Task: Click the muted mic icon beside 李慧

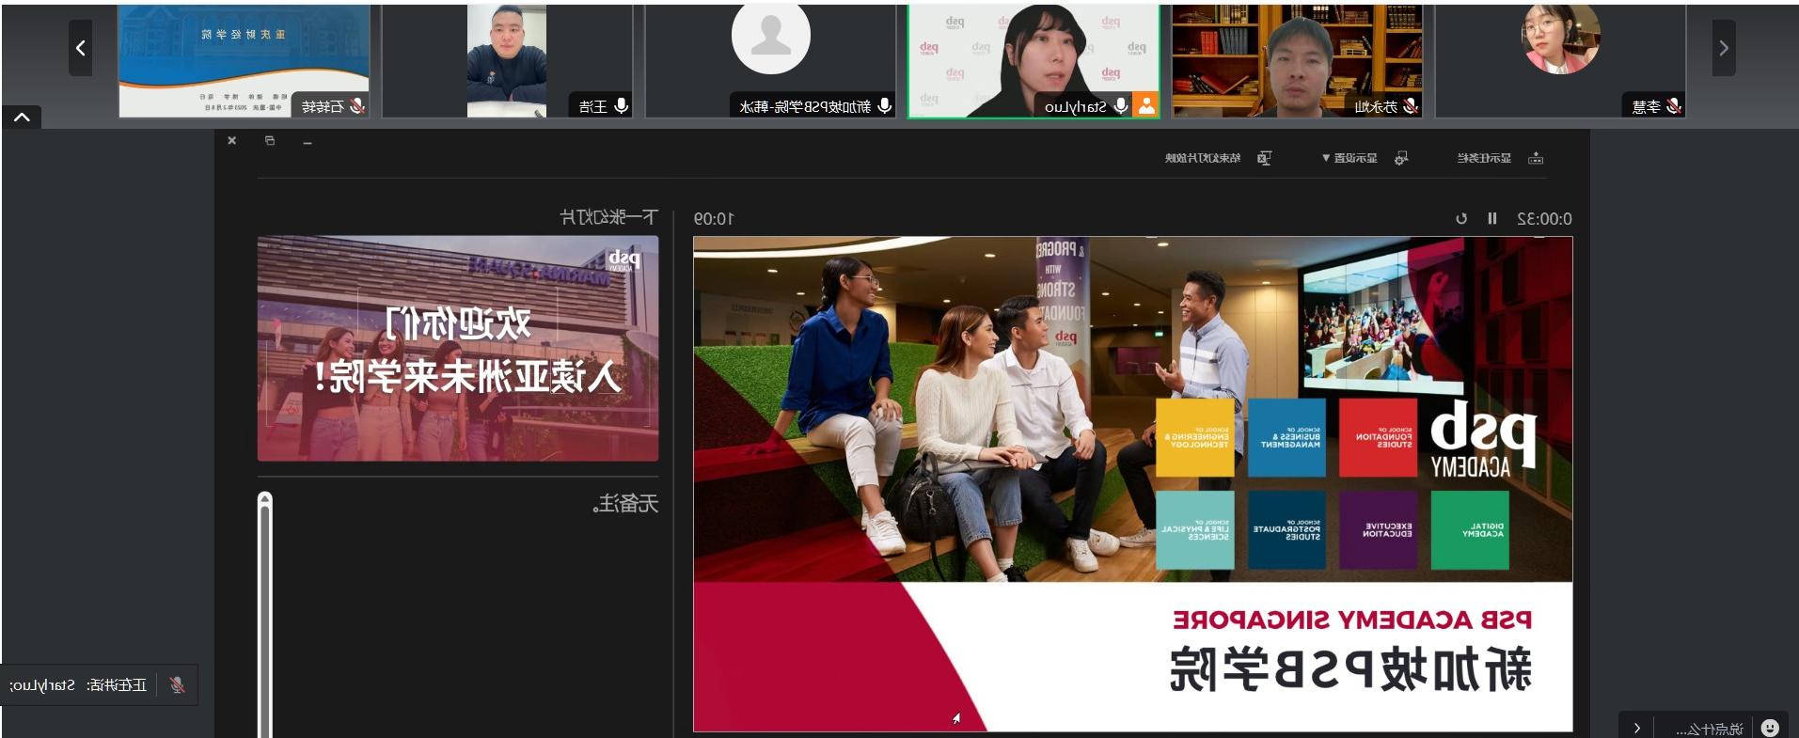Action: tap(1674, 106)
